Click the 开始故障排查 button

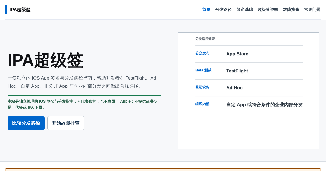click(66, 123)
